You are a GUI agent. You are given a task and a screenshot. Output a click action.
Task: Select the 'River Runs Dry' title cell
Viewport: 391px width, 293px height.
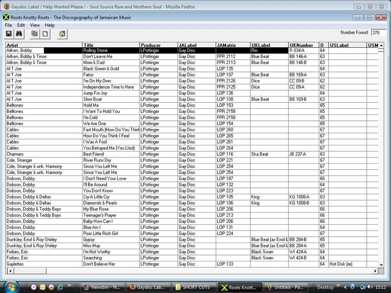[x=111, y=160]
